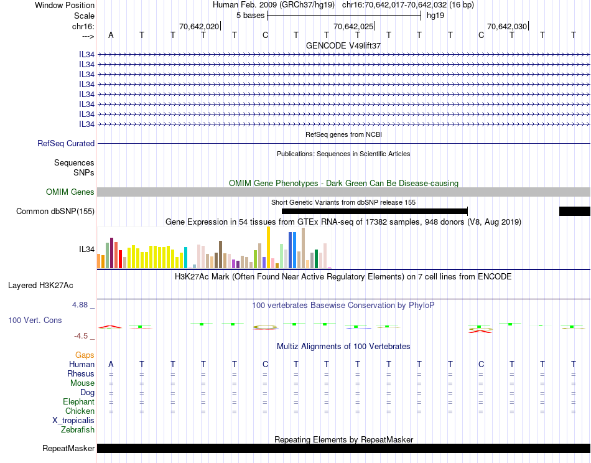Click base A in the top sequence row

111,35
